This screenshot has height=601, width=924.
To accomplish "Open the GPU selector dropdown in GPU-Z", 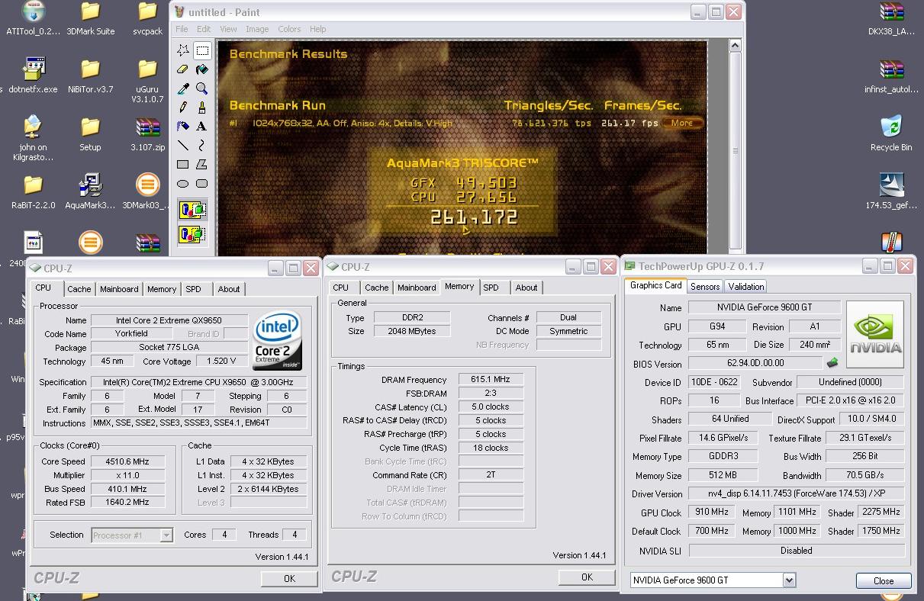I will point(789,580).
